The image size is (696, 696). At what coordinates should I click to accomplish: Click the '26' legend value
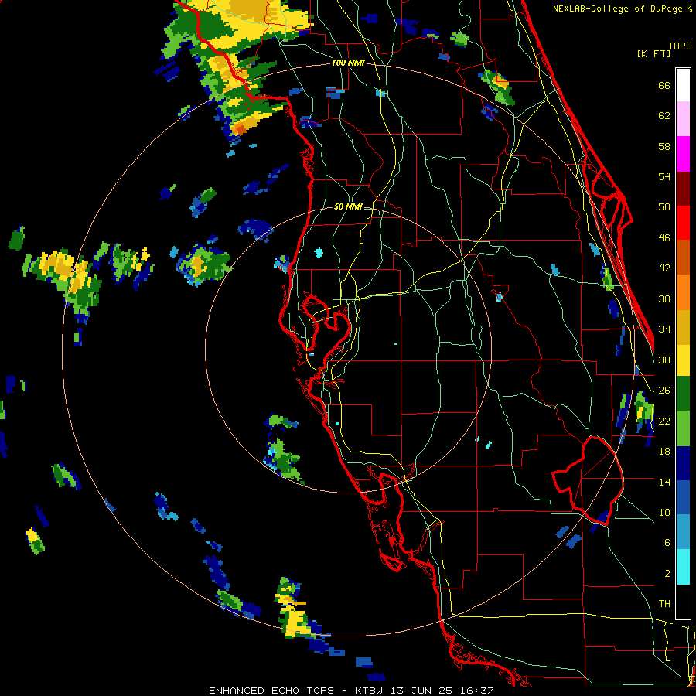[x=664, y=391]
